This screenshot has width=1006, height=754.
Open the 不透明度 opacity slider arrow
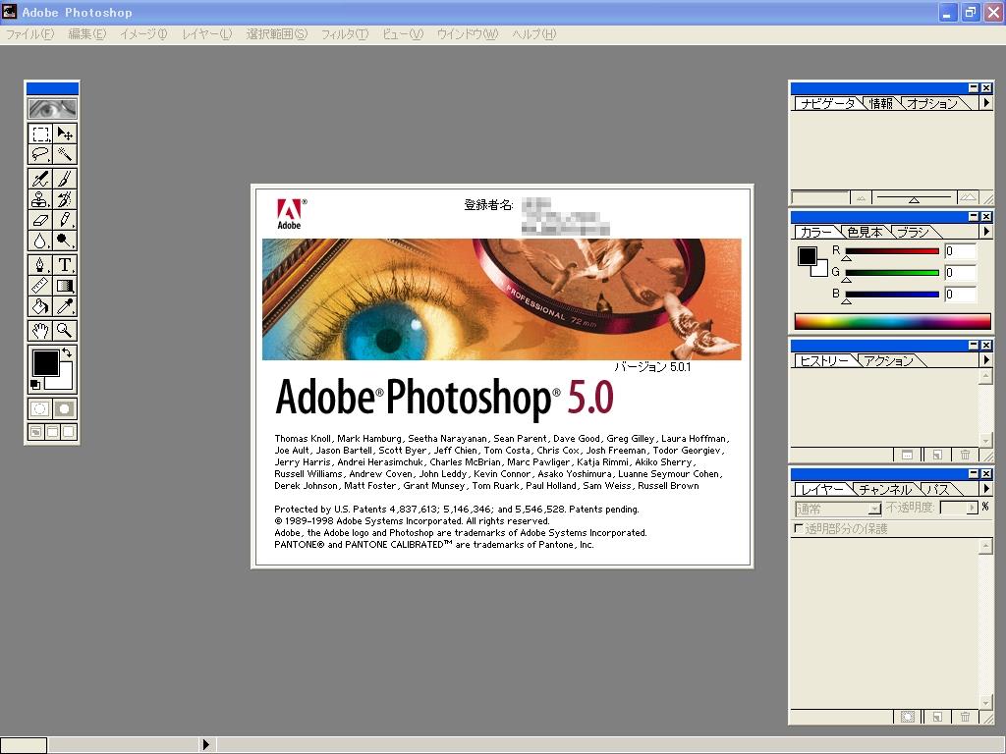(972, 508)
